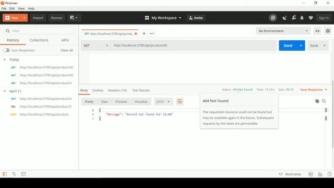
Task: Click the heart icon in header
Action: tap(311, 18)
